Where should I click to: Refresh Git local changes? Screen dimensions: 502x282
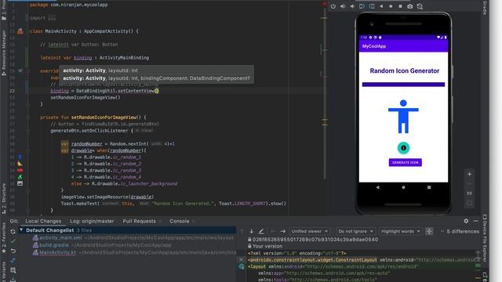tap(13, 231)
